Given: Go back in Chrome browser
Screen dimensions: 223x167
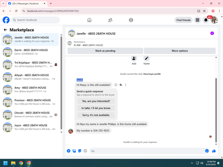Looking at the screenshot, I should (4, 11).
